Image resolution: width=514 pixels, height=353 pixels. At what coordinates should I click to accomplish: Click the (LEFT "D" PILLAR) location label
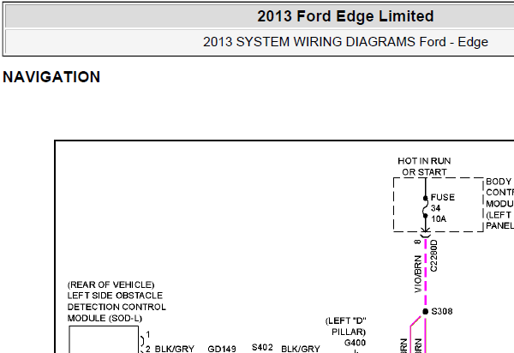(346, 326)
